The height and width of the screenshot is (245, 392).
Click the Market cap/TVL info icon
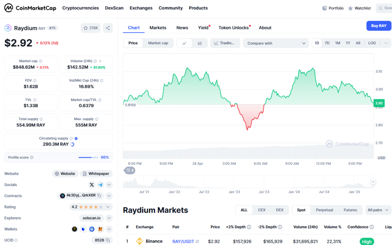point(100,100)
